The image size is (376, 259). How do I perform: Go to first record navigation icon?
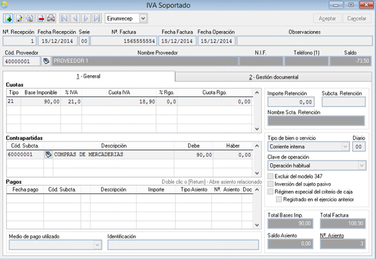pyautogui.click(x=64, y=18)
